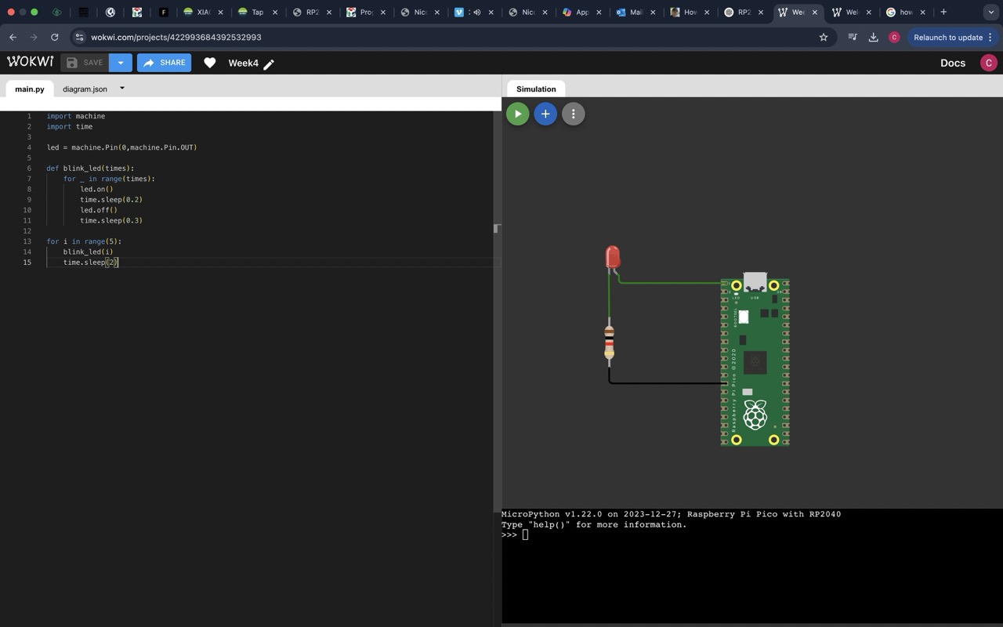The width and height of the screenshot is (1003, 627).
Task: Open the pinned tab with the F icon
Action: pos(164,12)
